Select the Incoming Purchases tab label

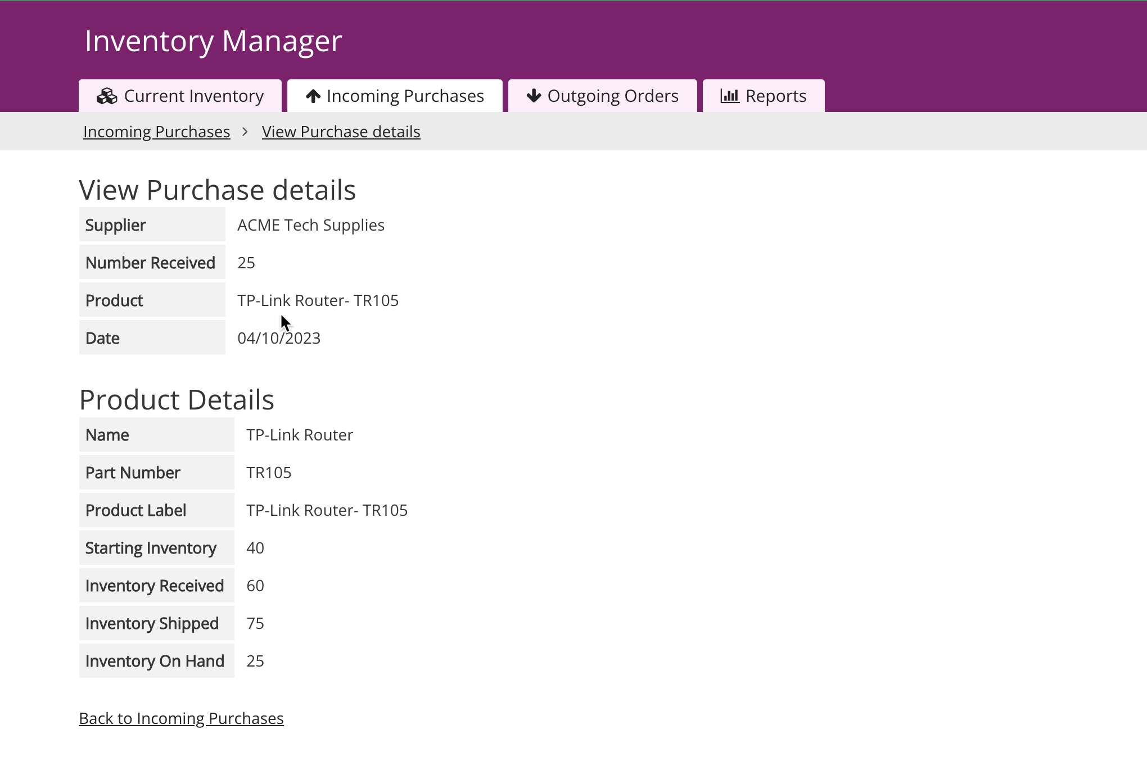pos(405,96)
